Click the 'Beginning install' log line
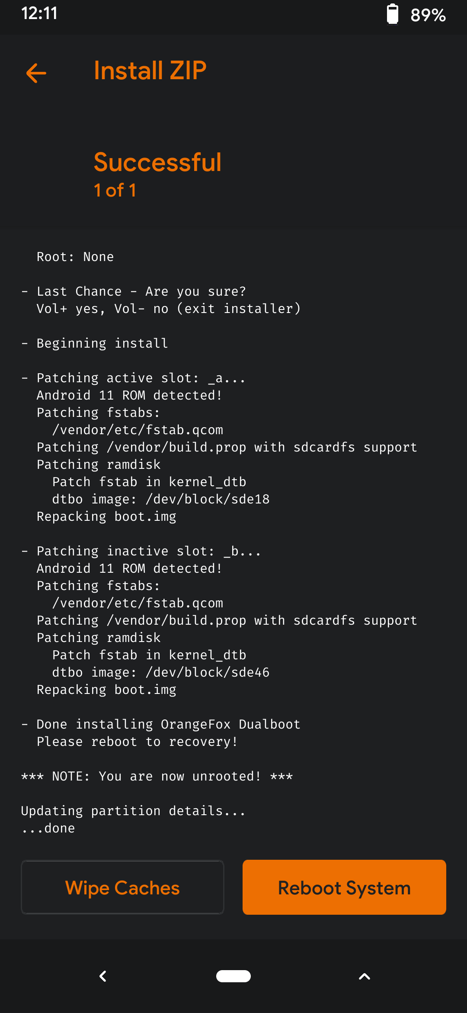467x1013 pixels. click(x=102, y=343)
